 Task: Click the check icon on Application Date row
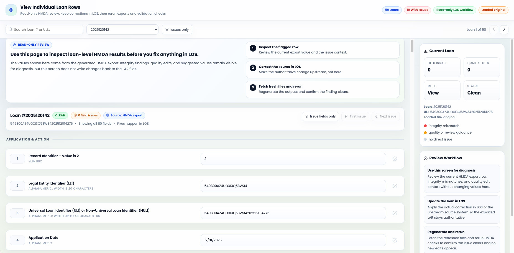coord(395,240)
